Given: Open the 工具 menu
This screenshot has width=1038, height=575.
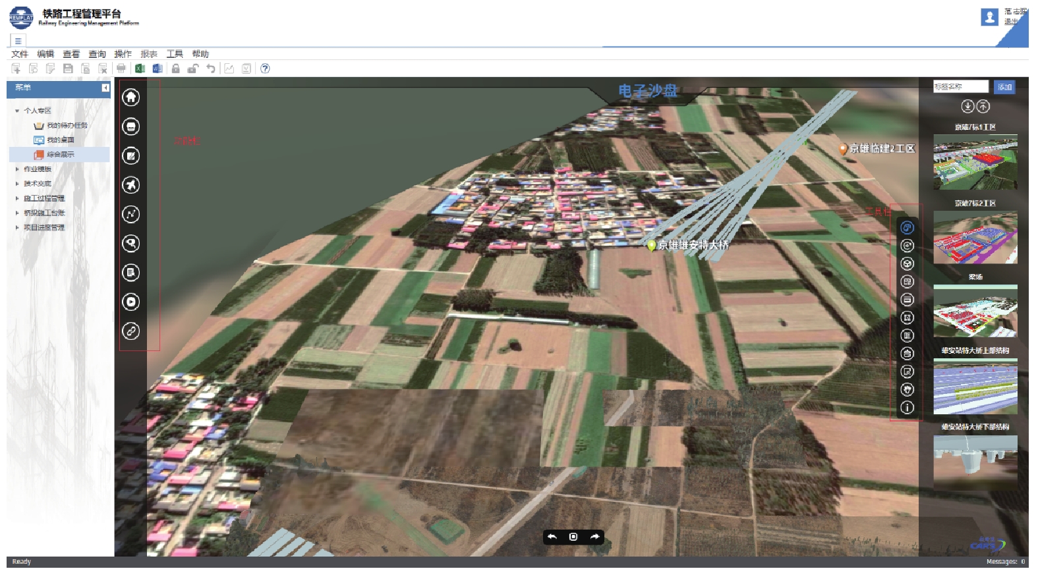Looking at the screenshot, I should click(175, 54).
